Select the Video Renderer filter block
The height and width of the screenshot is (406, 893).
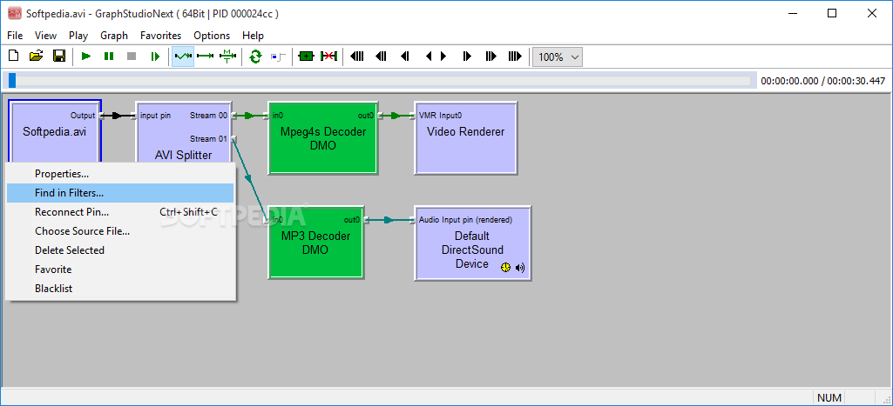pos(466,138)
